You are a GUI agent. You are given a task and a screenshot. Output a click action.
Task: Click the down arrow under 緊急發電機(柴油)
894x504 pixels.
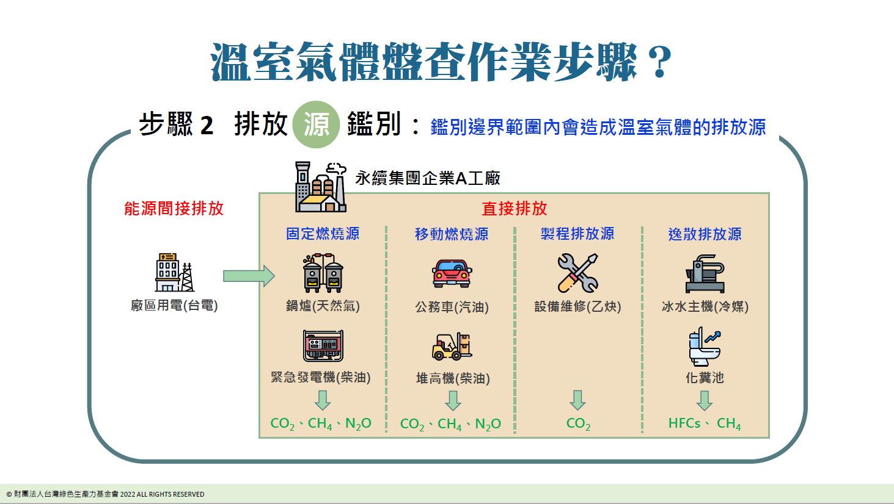pos(323,400)
